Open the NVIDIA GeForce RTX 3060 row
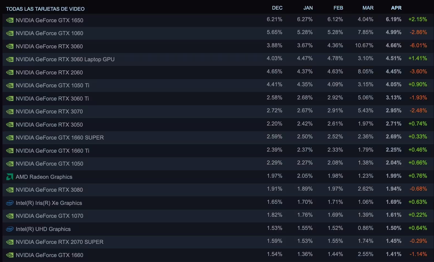434x262 pixels. [x=217, y=46]
